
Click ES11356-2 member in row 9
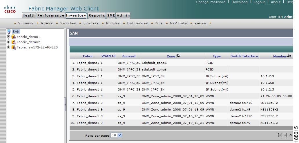[269, 116]
